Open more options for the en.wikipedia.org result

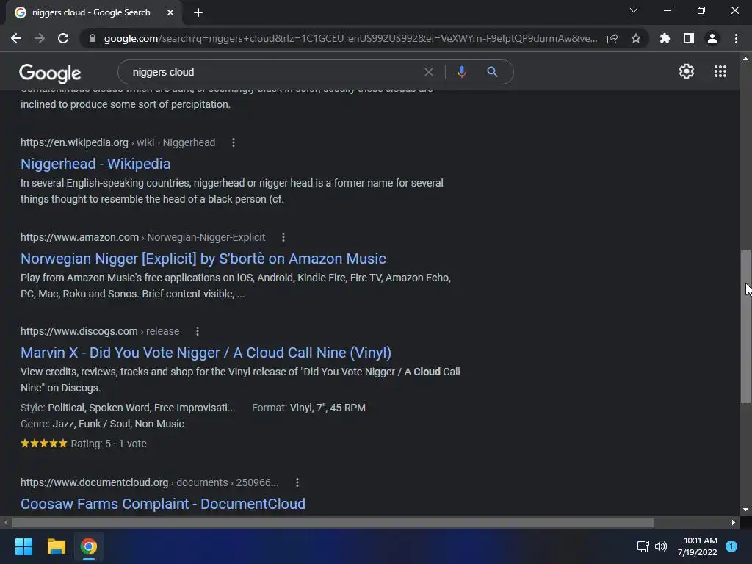coord(234,142)
